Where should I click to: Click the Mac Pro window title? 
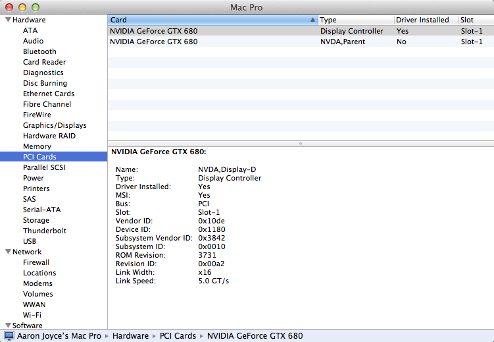point(247,7)
